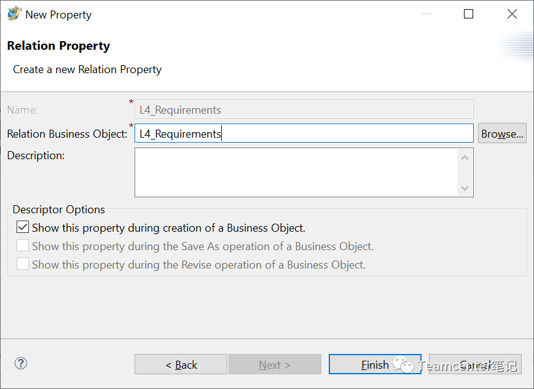Screen dimensions: 534x389
Task: Click the Next > button
Action: tap(275, 364)
